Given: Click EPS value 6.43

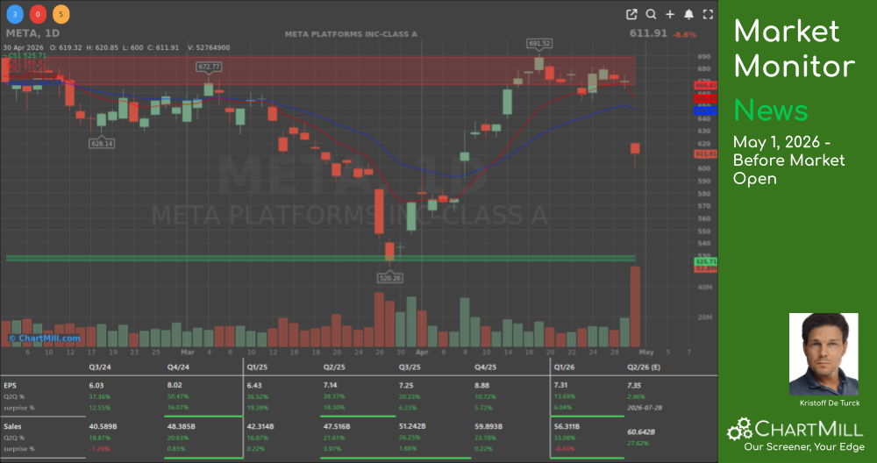Looking at the screenshot, I should pos(254,385).
